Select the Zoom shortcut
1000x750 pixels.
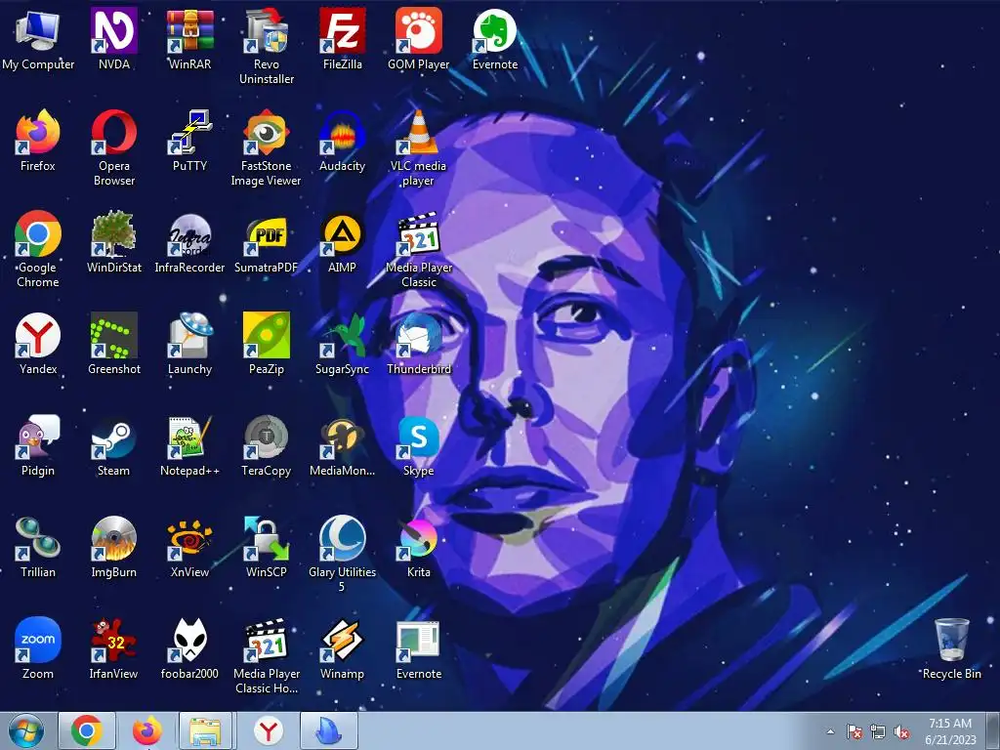point(38,640)
